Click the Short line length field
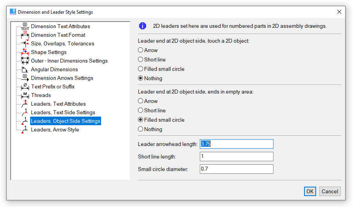 (236, 157)
